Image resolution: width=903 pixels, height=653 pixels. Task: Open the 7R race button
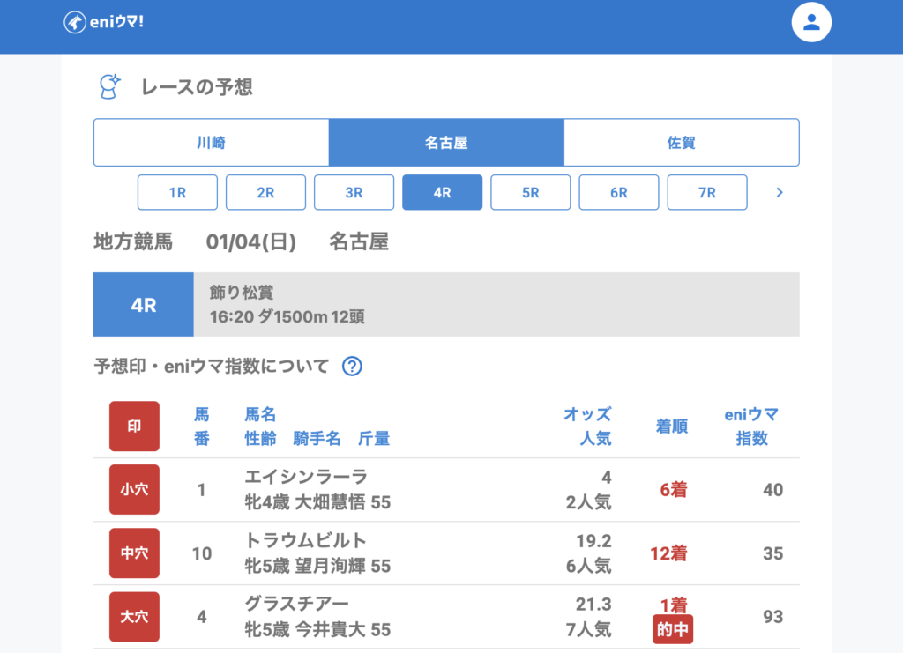pyautogui.click(x=706, y=192)
